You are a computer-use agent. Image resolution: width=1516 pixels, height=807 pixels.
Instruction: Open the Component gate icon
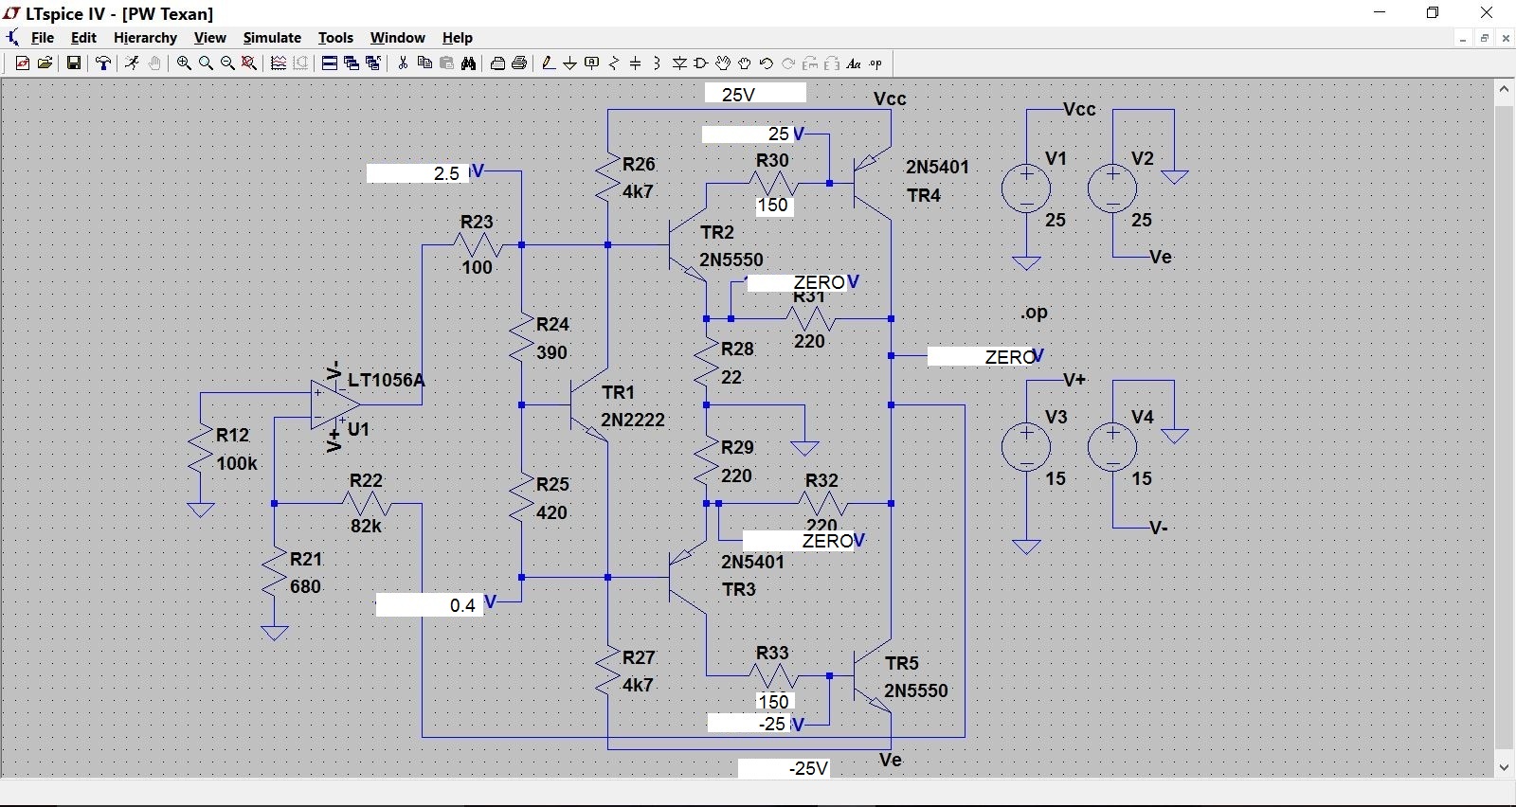tap(701, 63)
